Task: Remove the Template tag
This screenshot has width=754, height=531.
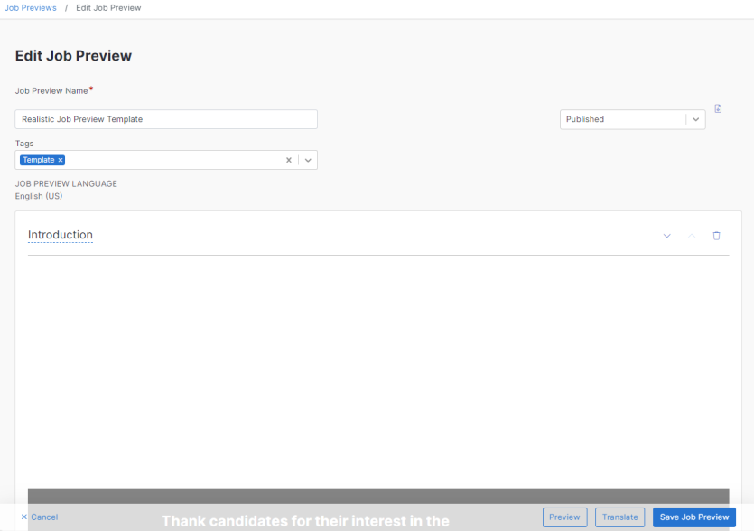Action: click(61, 160)
